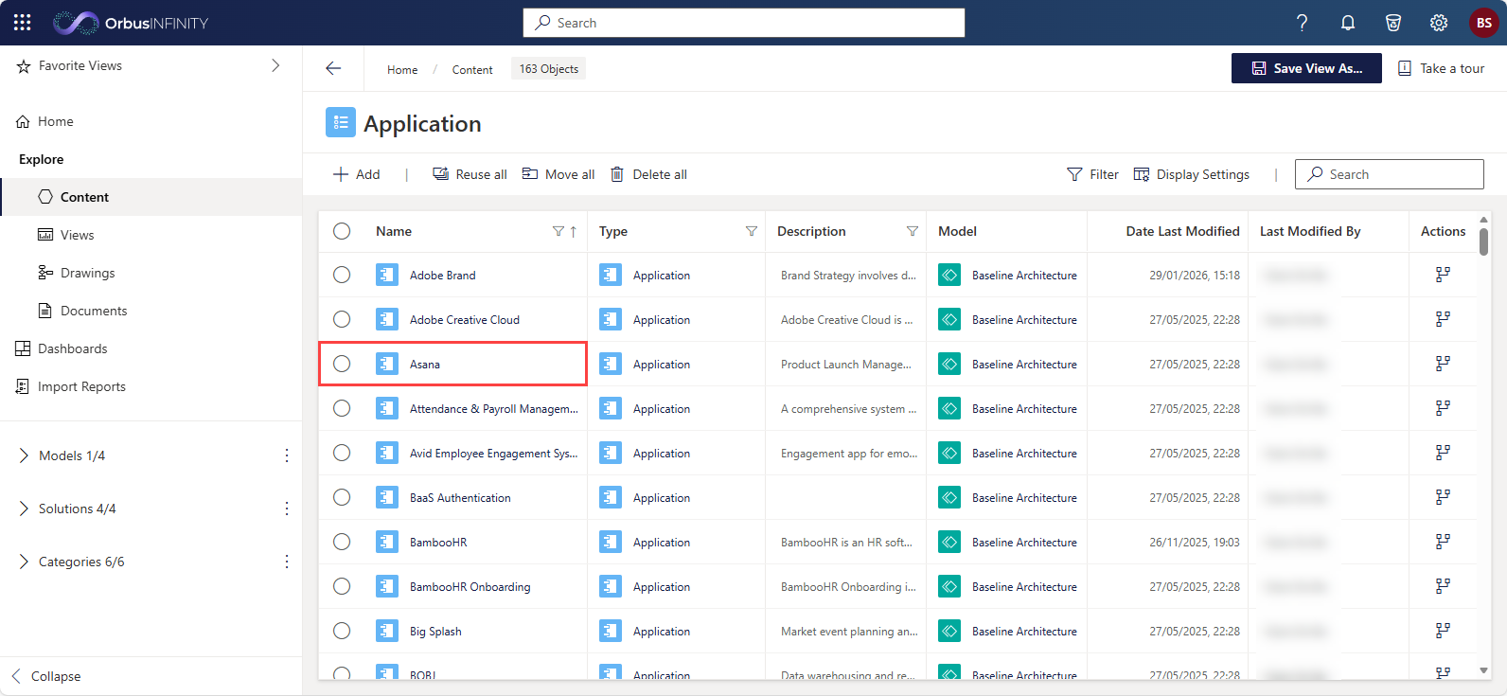Click the Display Settings button
The image size is (1507, 696).
tap(1192, 174)
